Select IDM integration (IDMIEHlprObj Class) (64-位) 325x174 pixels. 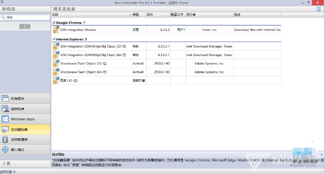tap(166, 55)
